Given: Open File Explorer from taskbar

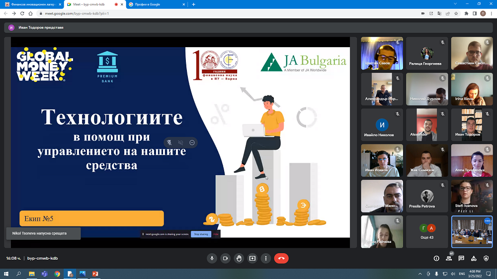Looking at the screenshot, I should [x=32, y=274].
